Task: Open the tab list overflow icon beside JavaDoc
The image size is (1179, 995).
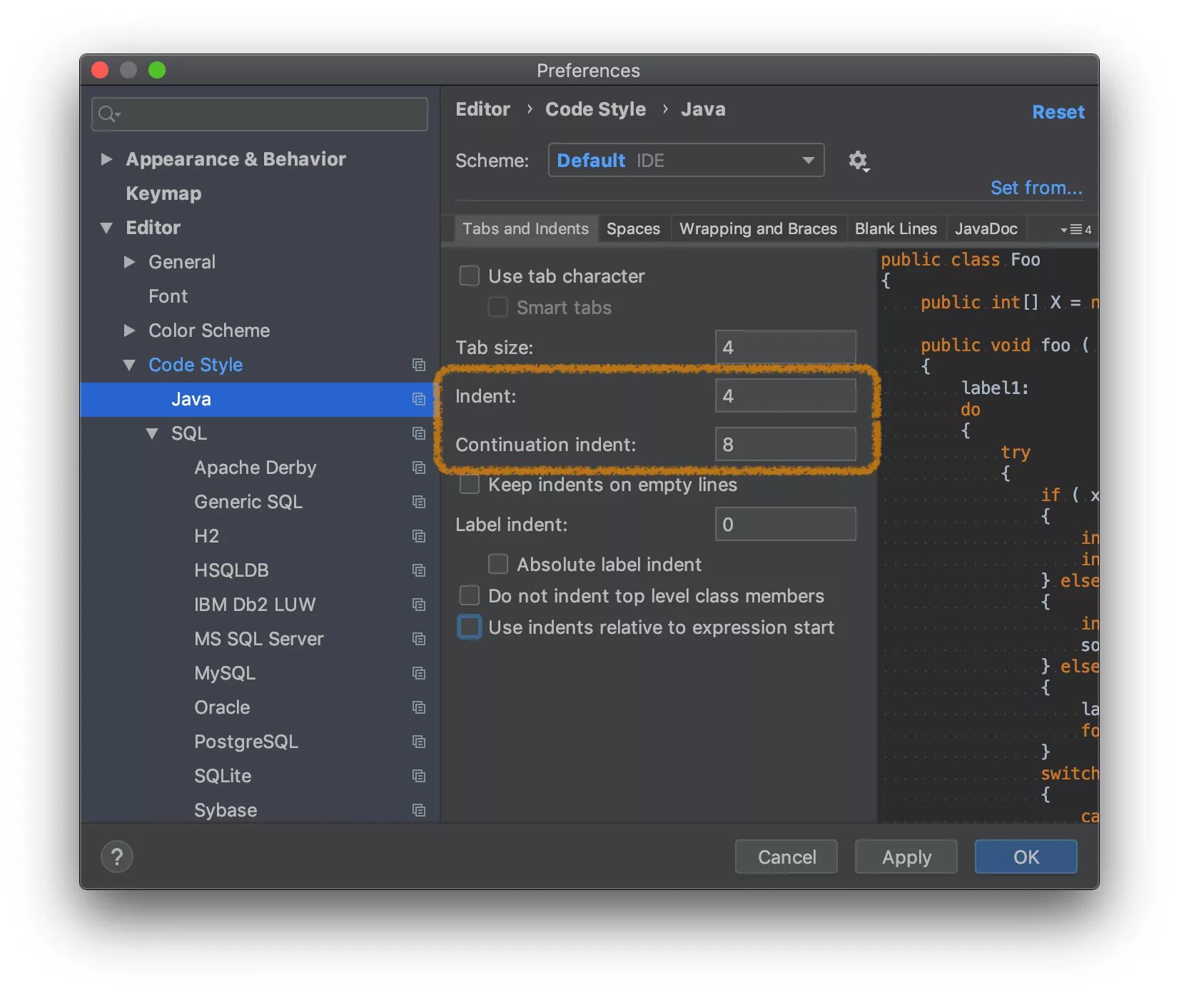Action: 1072,228
